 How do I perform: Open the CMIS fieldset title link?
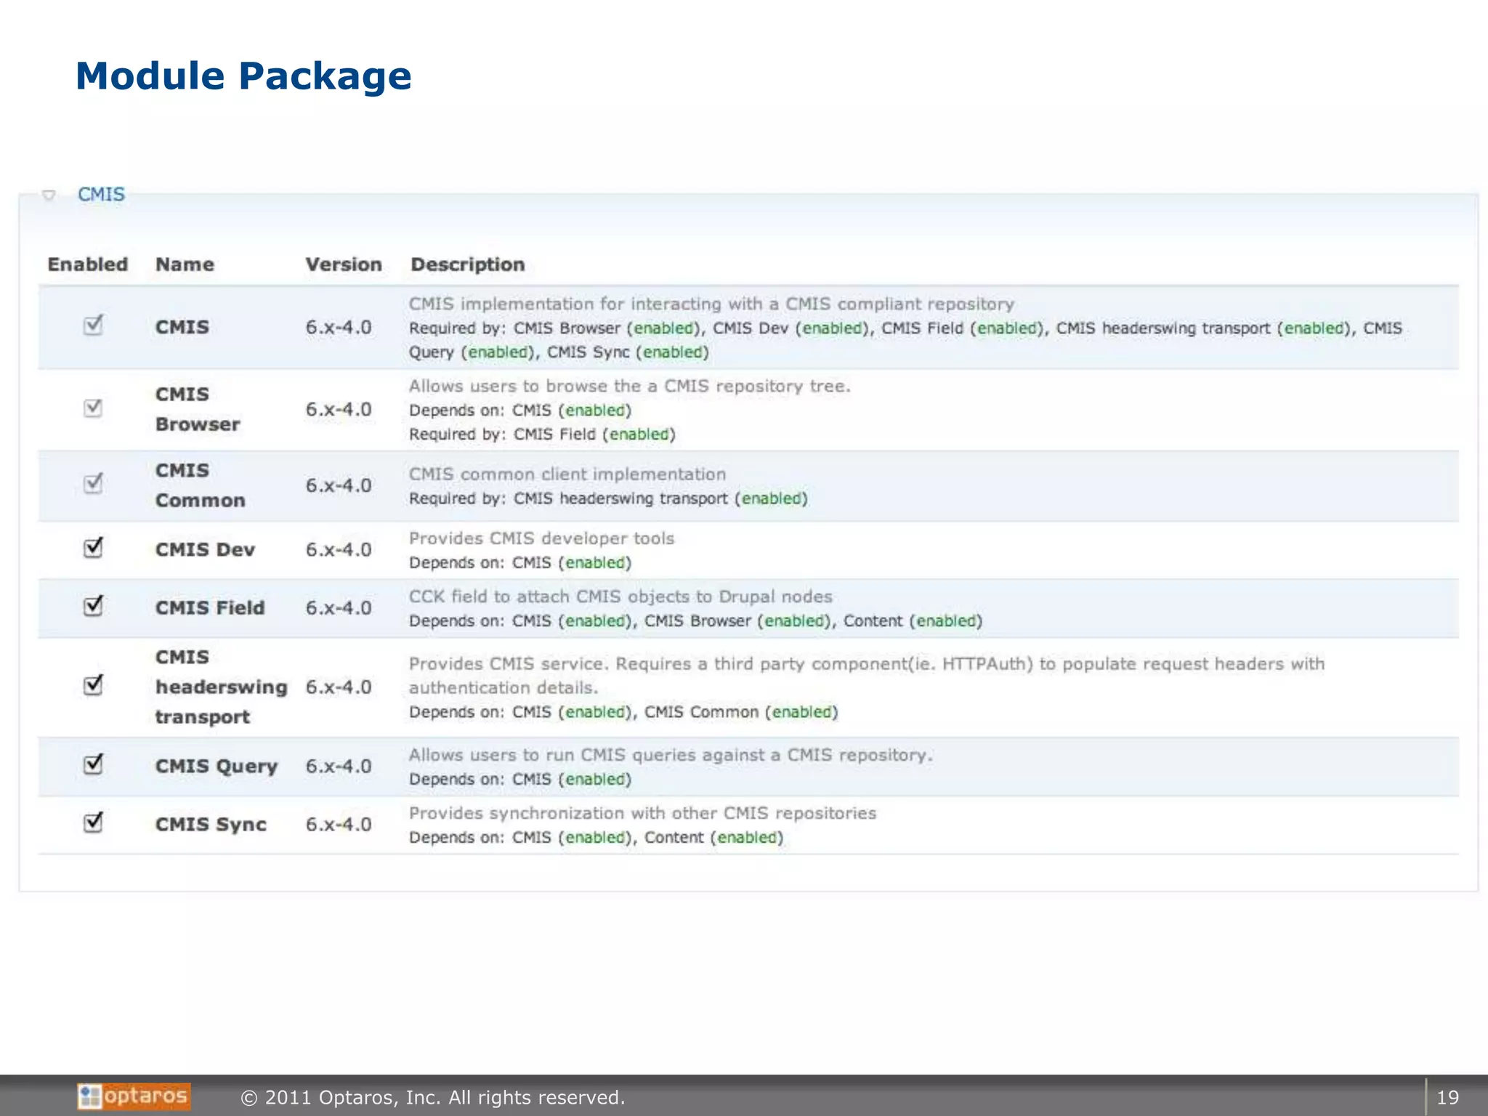coord(101,194)
